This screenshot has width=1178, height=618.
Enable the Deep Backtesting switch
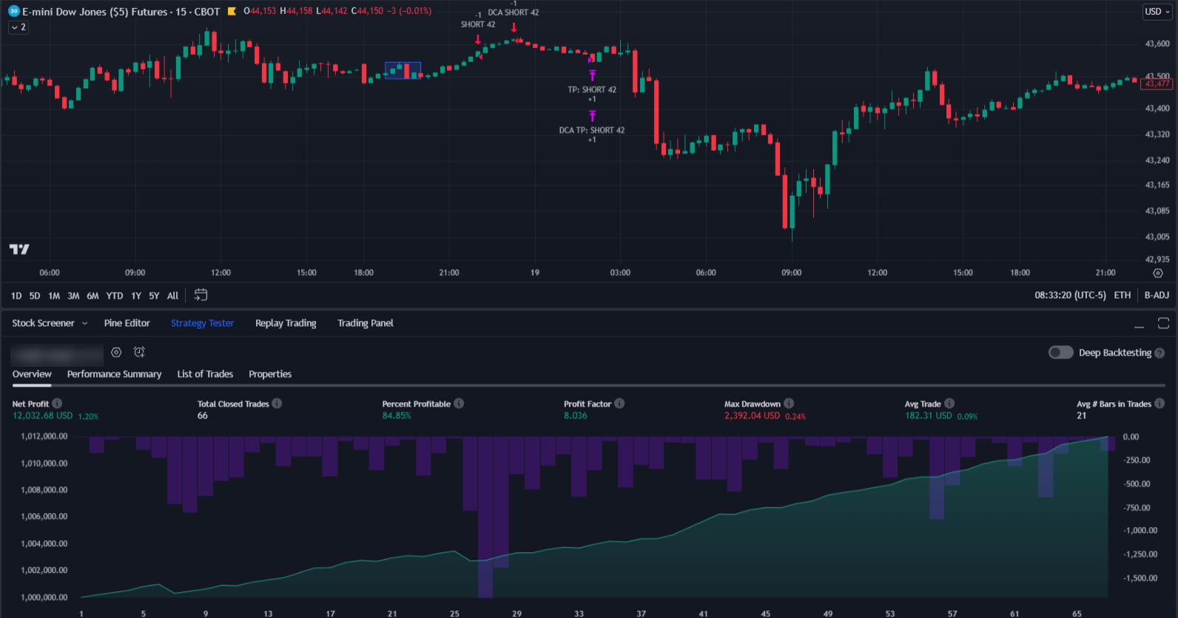(1060, 353)
